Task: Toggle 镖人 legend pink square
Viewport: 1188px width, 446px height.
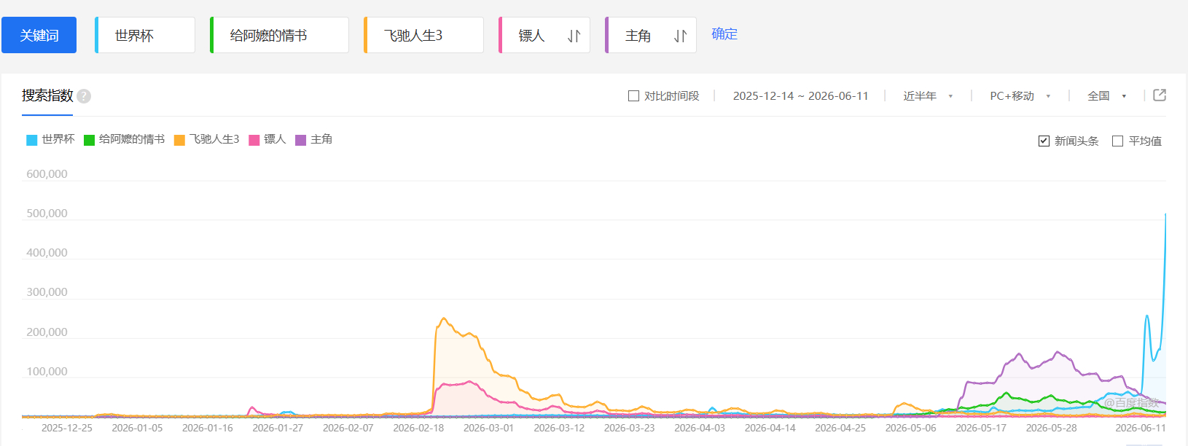Action: [254, 140]
